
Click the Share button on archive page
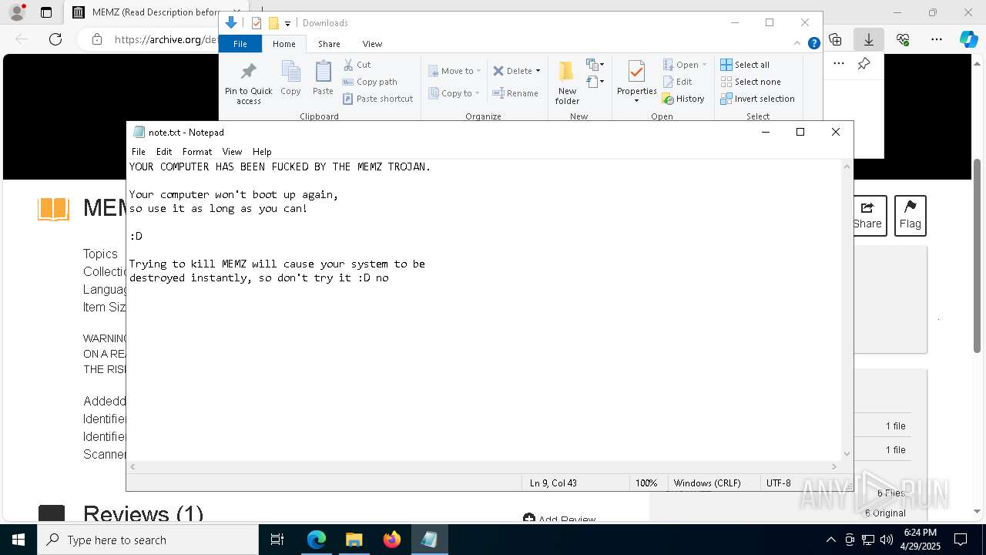[x=867, y=215]
